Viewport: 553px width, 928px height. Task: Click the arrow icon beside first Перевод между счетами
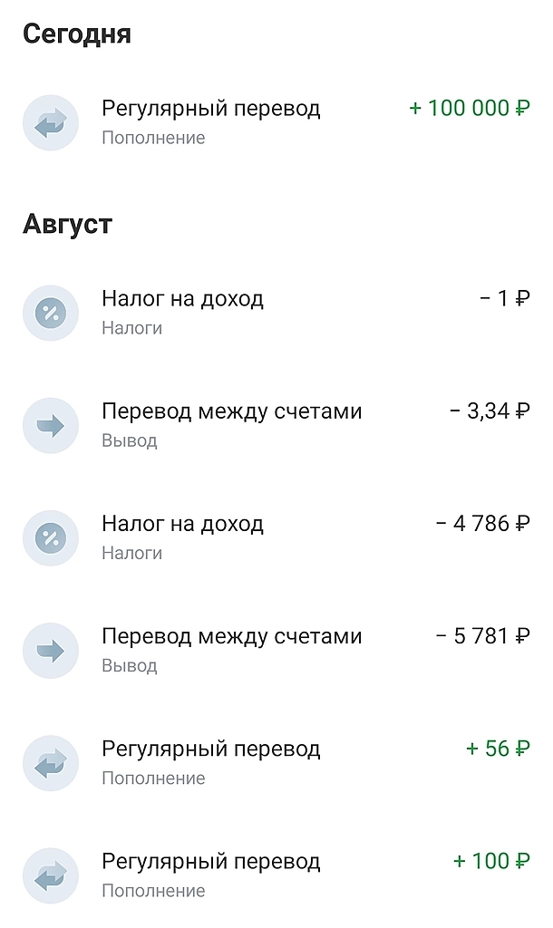pos(51,425)
